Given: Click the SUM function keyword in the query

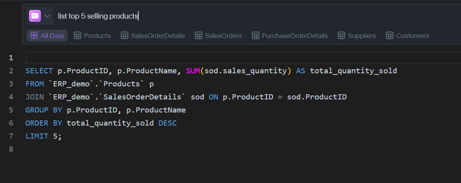Looking at the screenshot, I should tap(193, 71).
